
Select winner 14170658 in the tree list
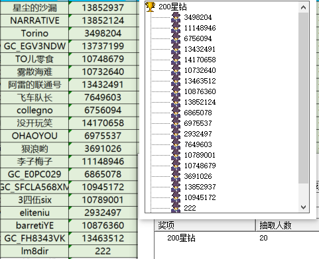pos(200,60)
